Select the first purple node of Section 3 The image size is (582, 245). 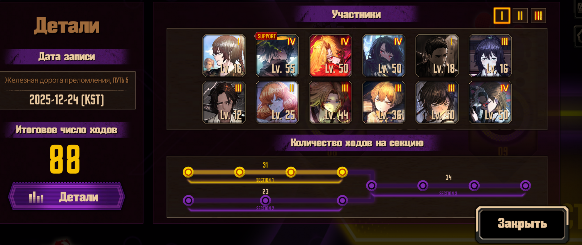click(372, 185)
